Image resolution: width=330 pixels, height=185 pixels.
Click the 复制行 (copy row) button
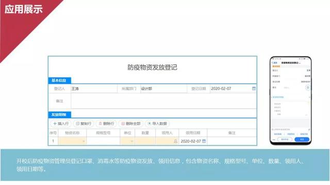pyautogui.click(x=84, y=123)
